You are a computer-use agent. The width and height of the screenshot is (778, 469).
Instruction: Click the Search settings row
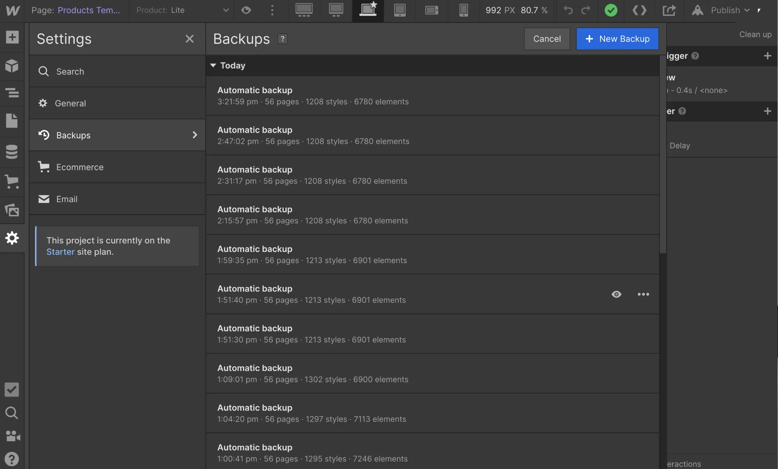point(117,72)
